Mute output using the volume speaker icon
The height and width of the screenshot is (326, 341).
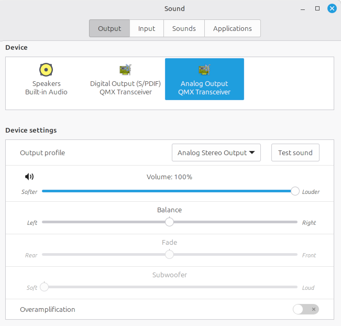29,177
